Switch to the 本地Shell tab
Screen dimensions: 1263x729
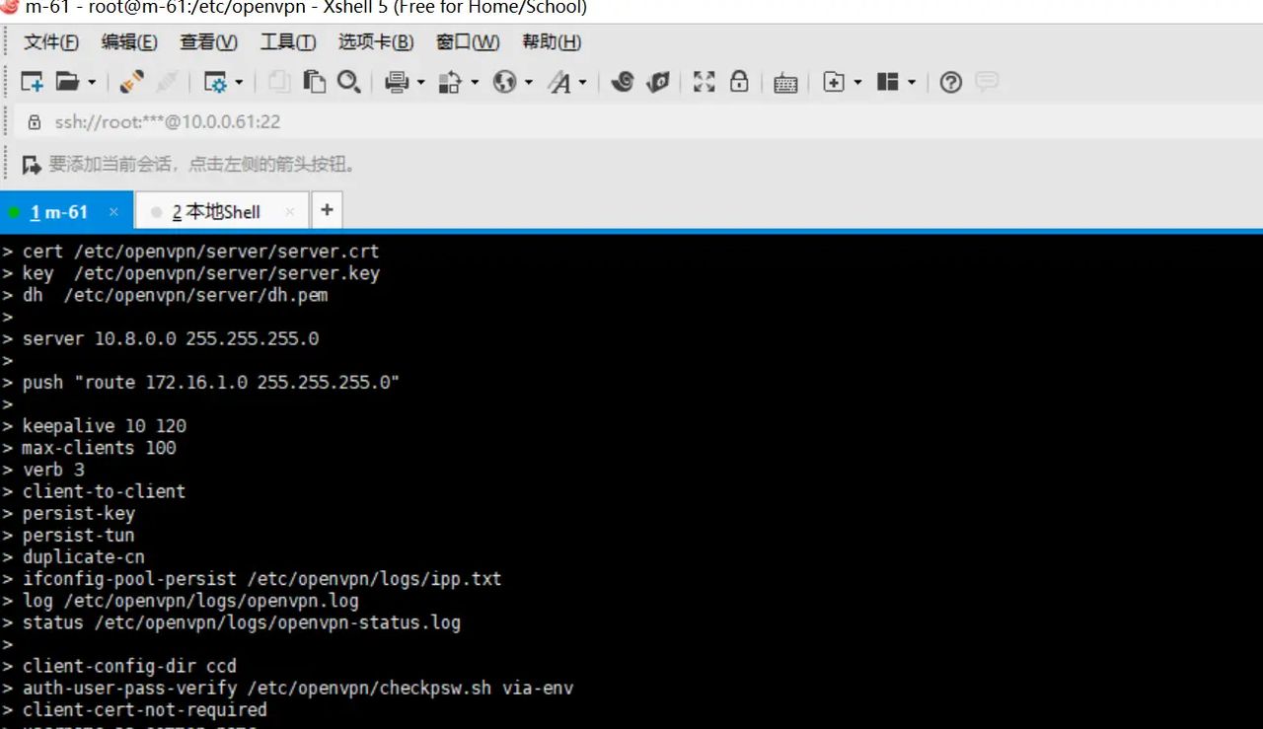tap(215, 210)
